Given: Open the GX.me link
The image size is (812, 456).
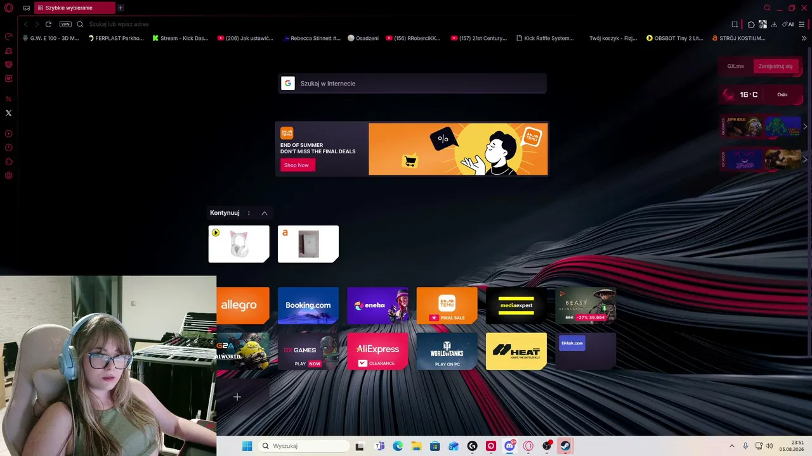Looking at the screenshot, I should coord(735,66).
